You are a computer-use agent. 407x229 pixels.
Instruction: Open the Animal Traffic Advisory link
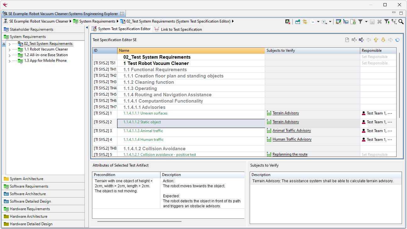point(291,130)
